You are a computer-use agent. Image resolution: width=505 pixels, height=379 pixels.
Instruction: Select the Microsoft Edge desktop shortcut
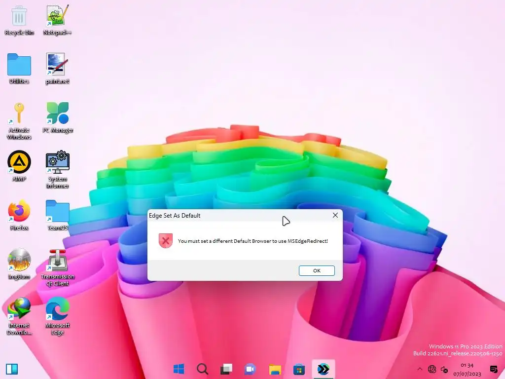coord(57,316)
